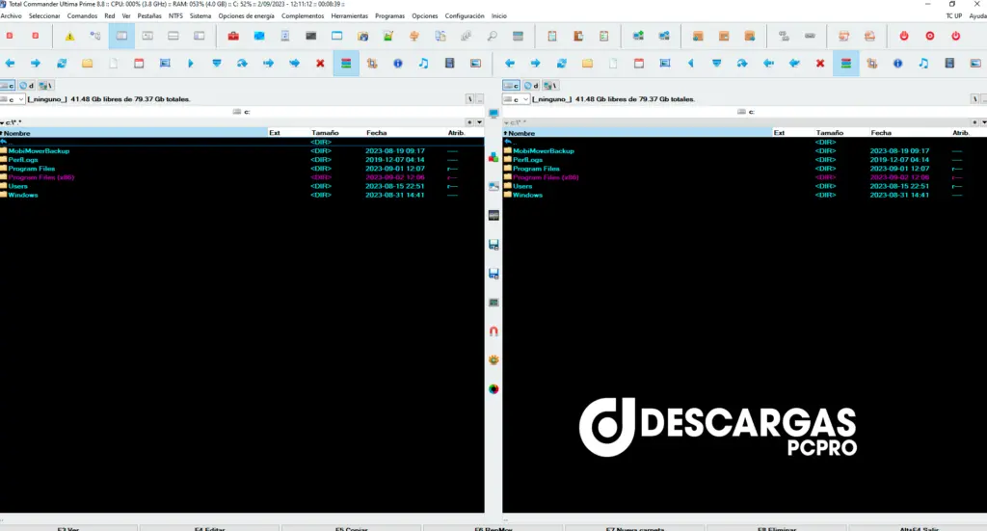Expand right pane c:\*.* path filter arrow
The width and height of the screenshot is (987, 531).
point(507,122)
